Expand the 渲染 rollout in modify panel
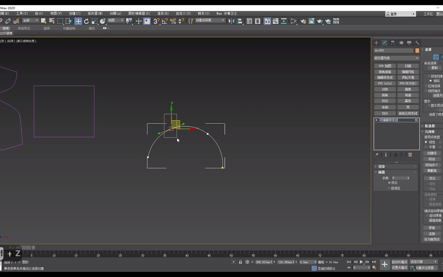Screen dimensions: 443x277 coord(382,166)
